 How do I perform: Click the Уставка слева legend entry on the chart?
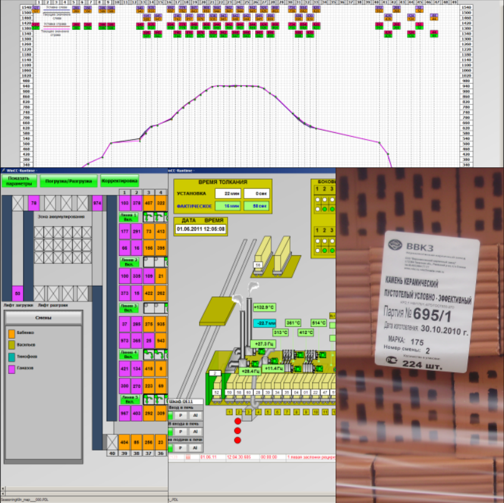coord(57,7)
